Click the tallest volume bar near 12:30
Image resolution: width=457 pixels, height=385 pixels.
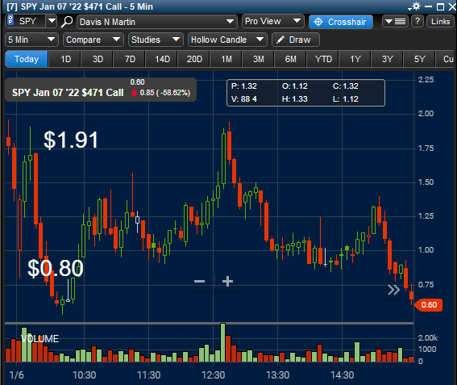[x=222, y=342]
